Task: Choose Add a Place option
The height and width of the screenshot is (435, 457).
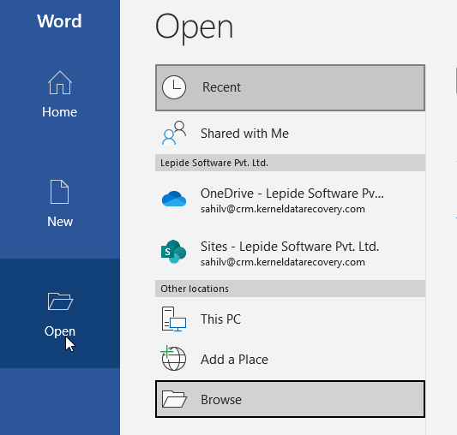Action: 290,360
